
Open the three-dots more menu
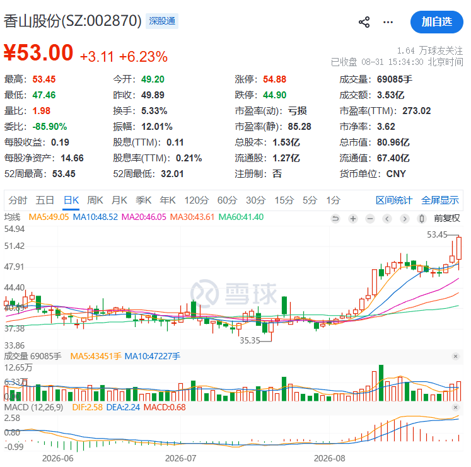coord(388,22)
